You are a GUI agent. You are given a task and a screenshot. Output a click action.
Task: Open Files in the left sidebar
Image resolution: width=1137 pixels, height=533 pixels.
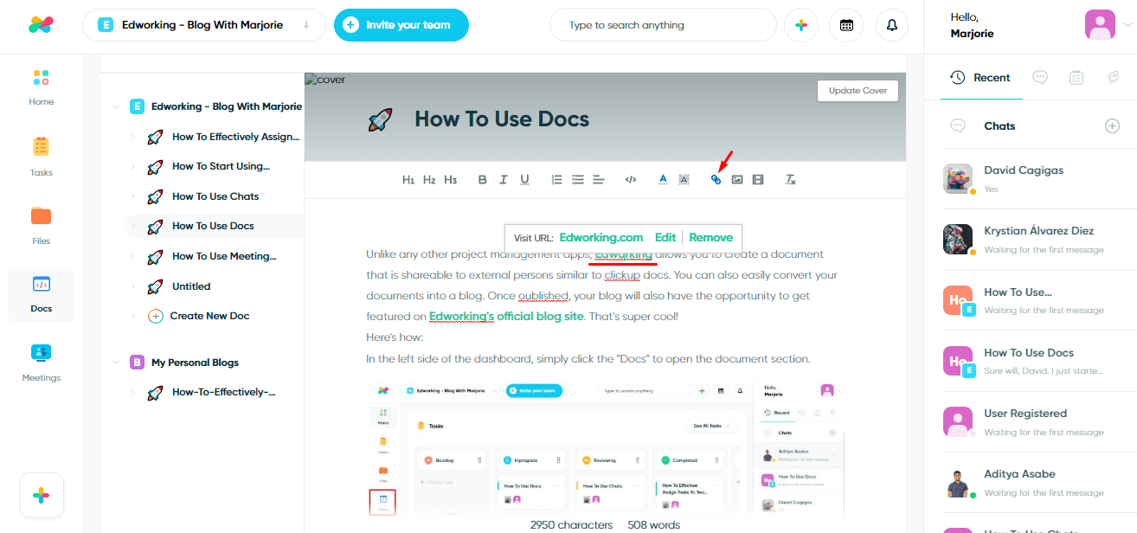pyautogui.click(x=41, y=225)
